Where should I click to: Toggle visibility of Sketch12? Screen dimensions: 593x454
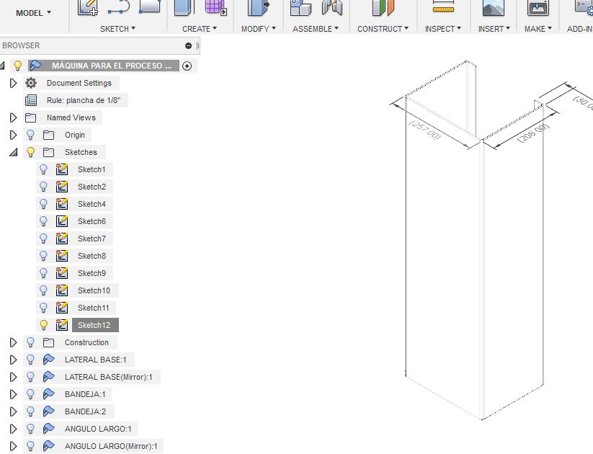click(43, 325)
